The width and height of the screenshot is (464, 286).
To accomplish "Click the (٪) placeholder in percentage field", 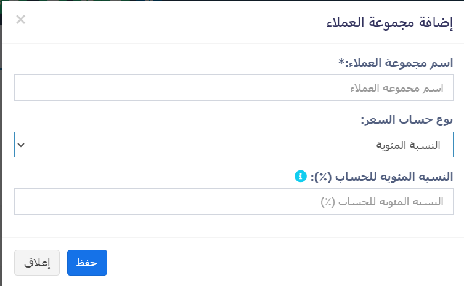I will 328,202.
